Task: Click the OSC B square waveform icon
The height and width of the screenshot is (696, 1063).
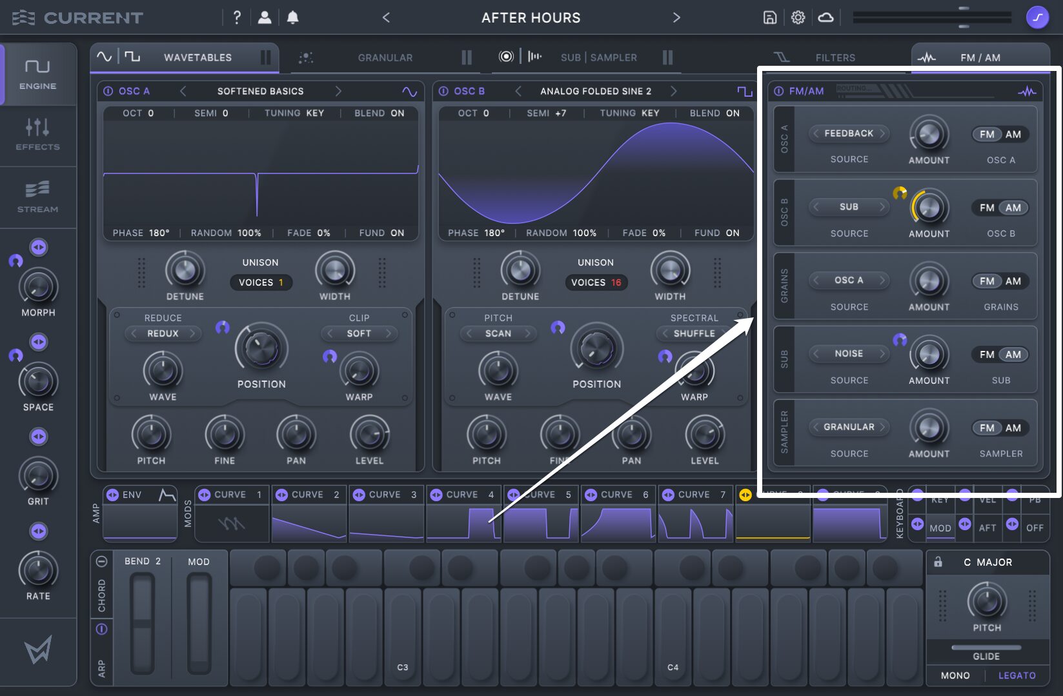Action: pyautogui.click(x=745, y=92)
